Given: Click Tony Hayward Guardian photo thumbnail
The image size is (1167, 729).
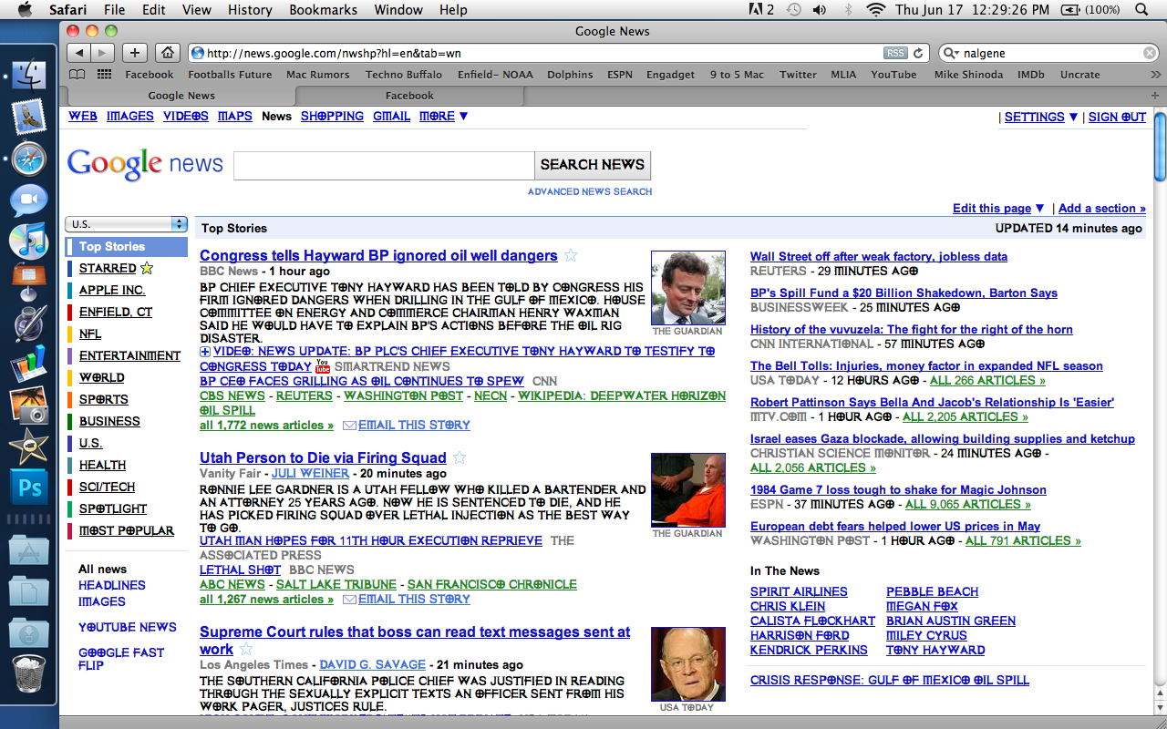Looking at the screenshot, I should click(688, 288).
